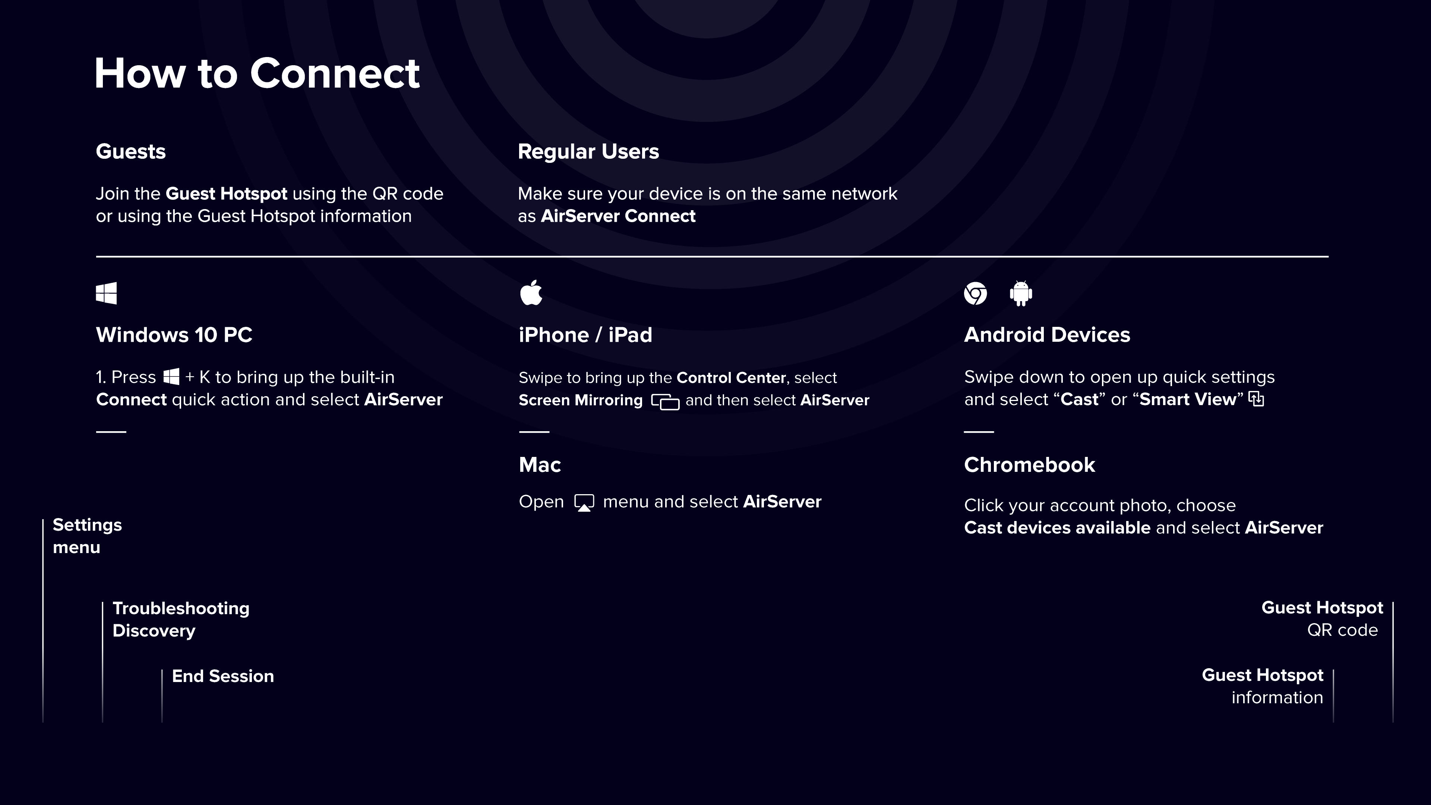
Task: Click the Apple logo icon
Action: (x=531, y=293)
